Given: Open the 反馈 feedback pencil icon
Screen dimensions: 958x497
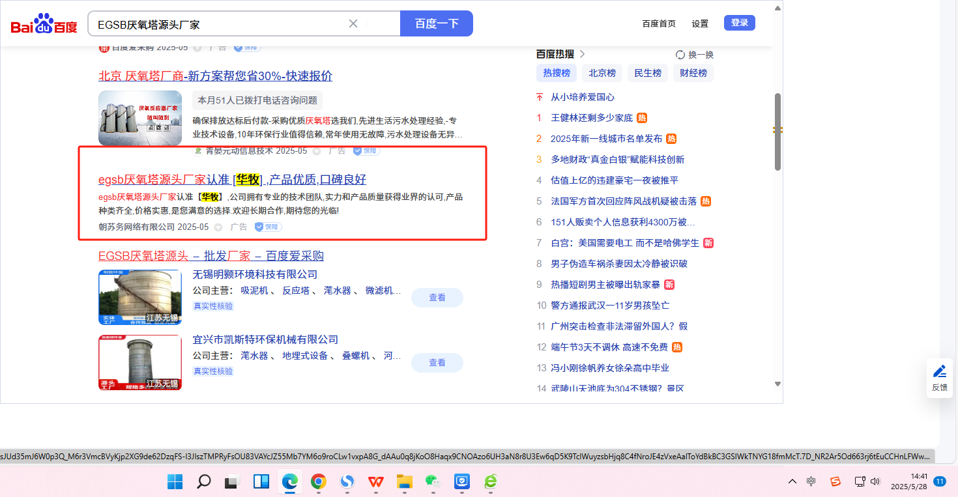Looking at the screenshot, I should (x=939, y=372).
